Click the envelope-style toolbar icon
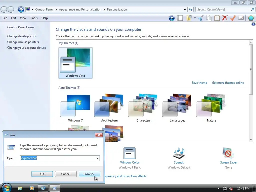Screen dimensions: 256x192 241,18
